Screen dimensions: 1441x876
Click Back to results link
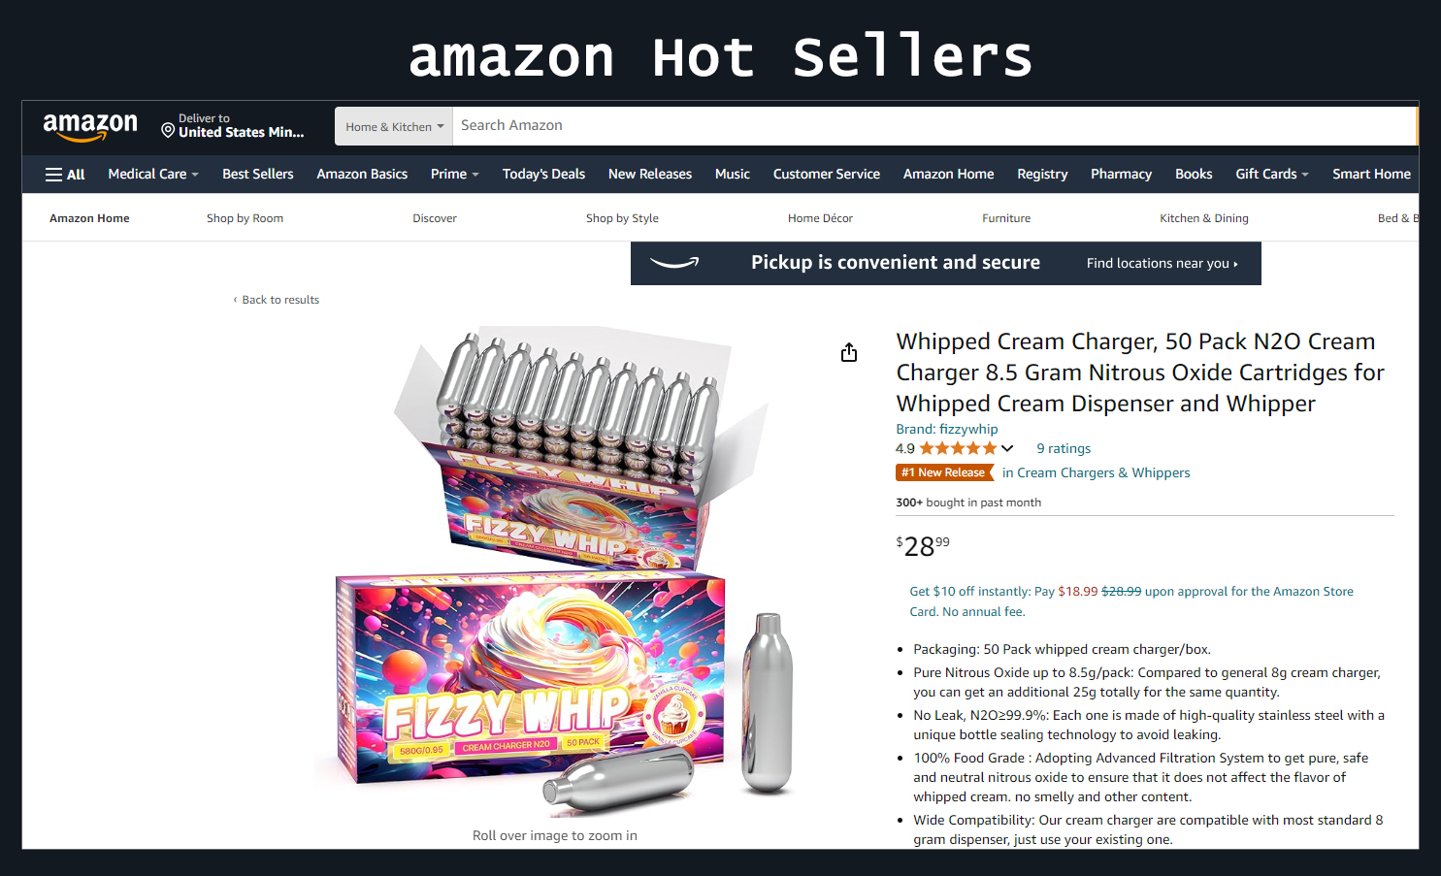coord(277,300)
